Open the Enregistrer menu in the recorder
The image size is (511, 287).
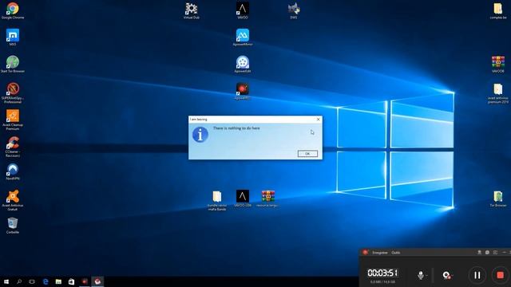click(380, 253)
